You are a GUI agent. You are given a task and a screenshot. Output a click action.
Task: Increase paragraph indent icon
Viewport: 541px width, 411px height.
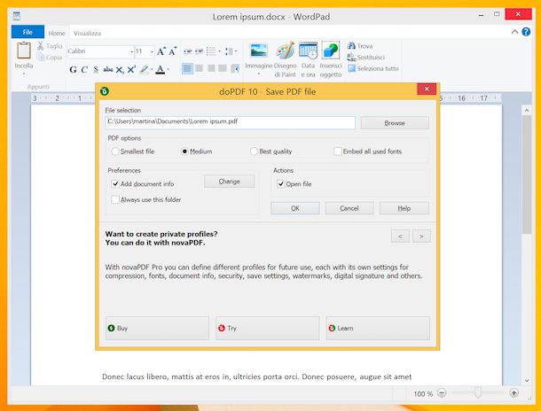[x=199, y=51]
